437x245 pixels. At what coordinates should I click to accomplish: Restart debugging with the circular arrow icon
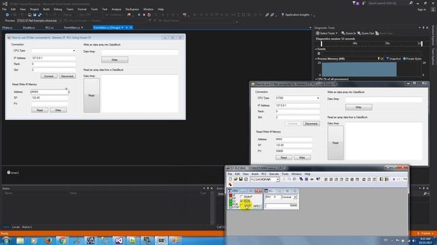click(x=149, y=15)
